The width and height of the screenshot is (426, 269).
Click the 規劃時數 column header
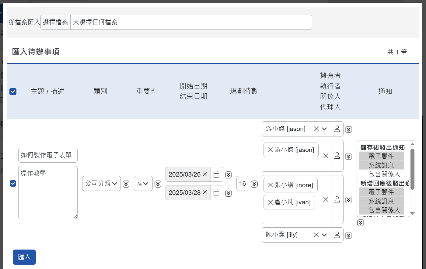coord(244,91)
